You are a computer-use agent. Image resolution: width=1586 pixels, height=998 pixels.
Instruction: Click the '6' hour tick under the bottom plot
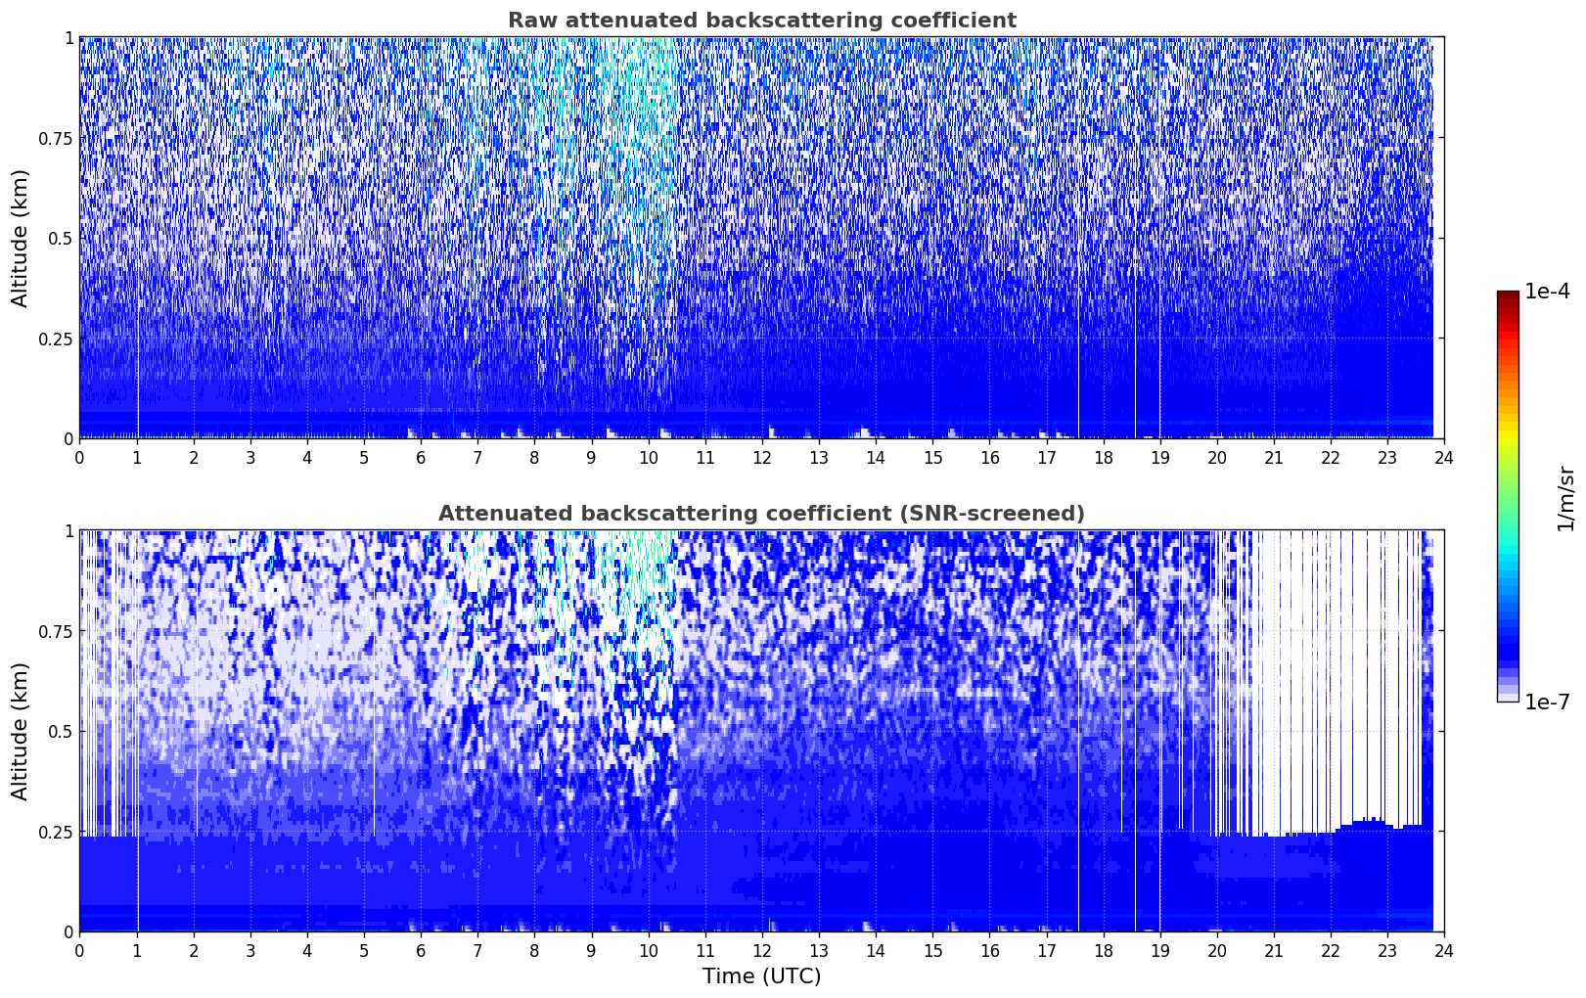click(x=421, y=950)
